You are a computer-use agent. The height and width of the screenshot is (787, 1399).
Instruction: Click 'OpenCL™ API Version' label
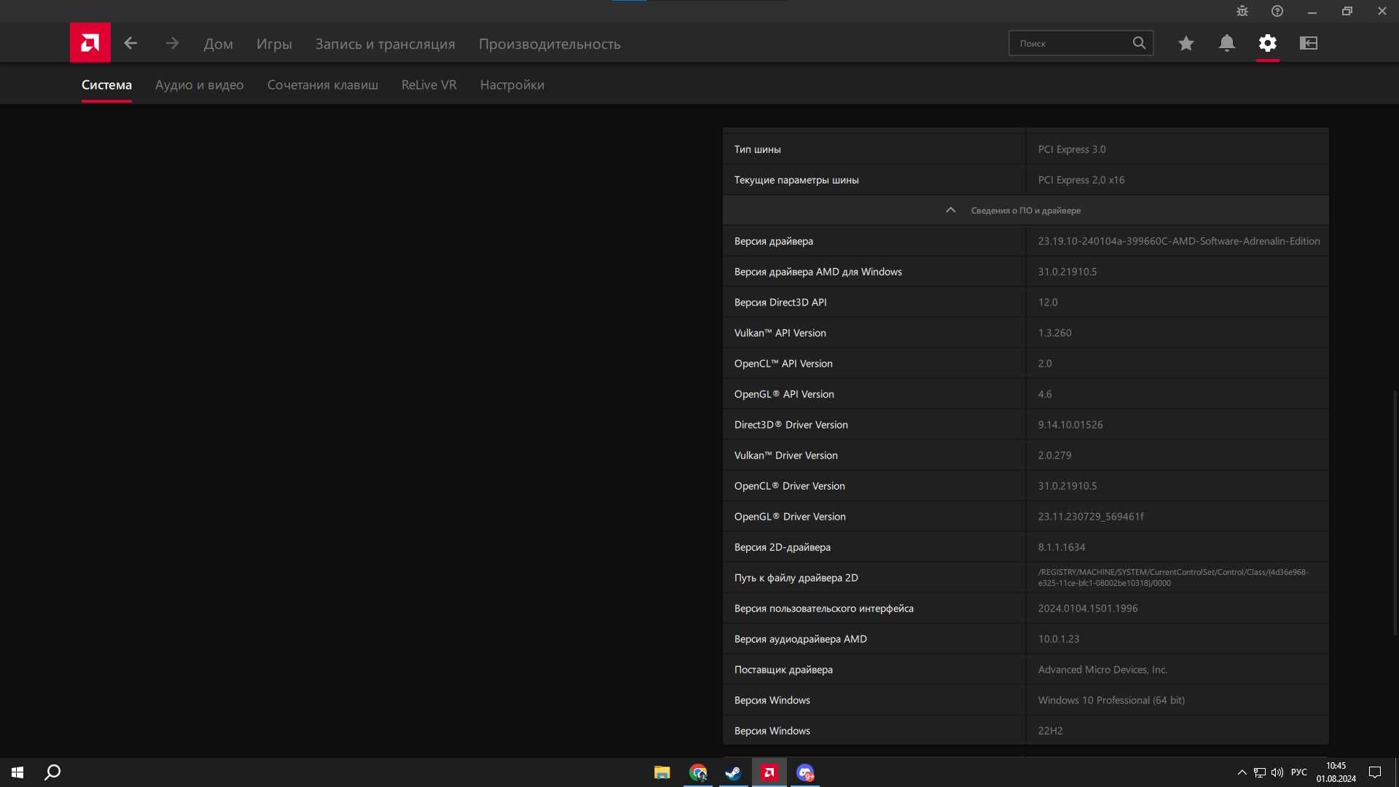[x=783, y=364]
